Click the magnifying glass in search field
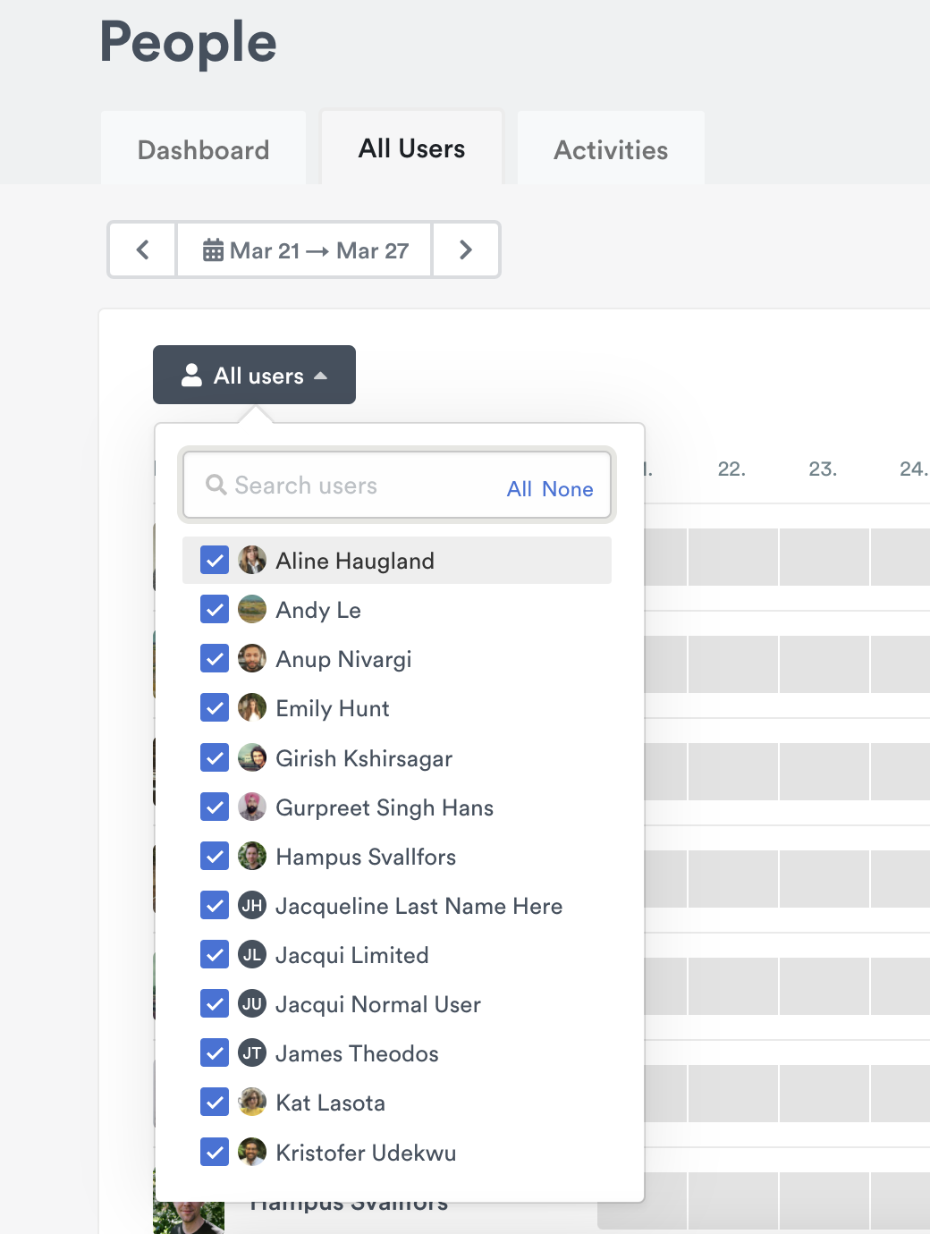Viewport: 930px width, 1234px height. (216, 486)
